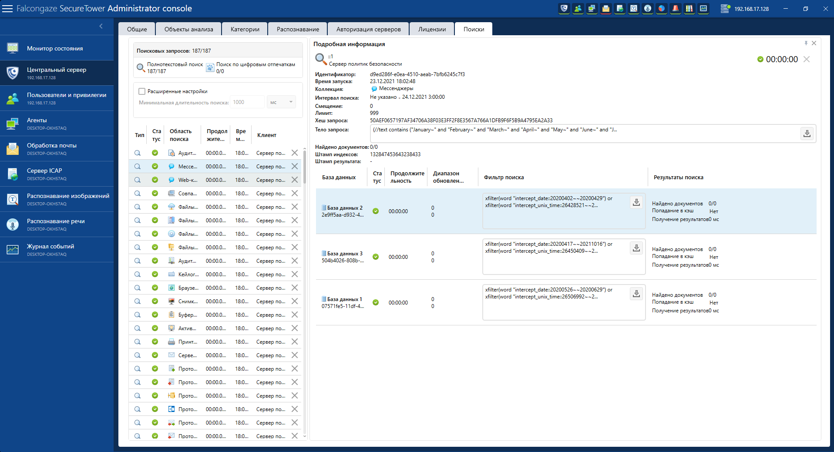Click the pie chart icon in title bar
Viewport: 834px width, 452px height.
point(662,9)
